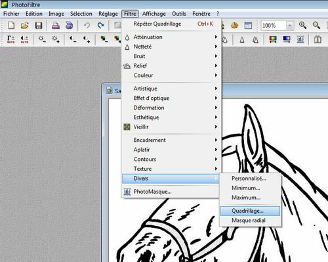Click the Print icon in the toolbar
The image size is (328, 262).
(x=56, y=26)
